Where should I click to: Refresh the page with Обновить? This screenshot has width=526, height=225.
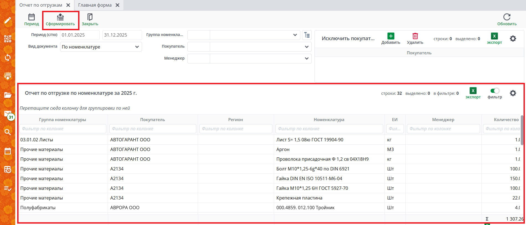coord(507,17)
